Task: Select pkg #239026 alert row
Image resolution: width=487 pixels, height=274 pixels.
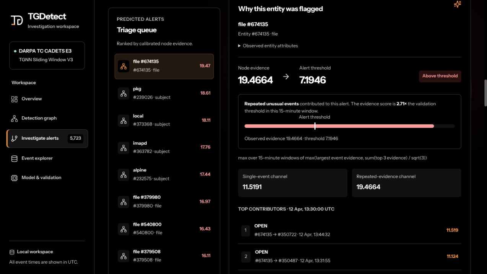Action: click(x=164, y=93)
